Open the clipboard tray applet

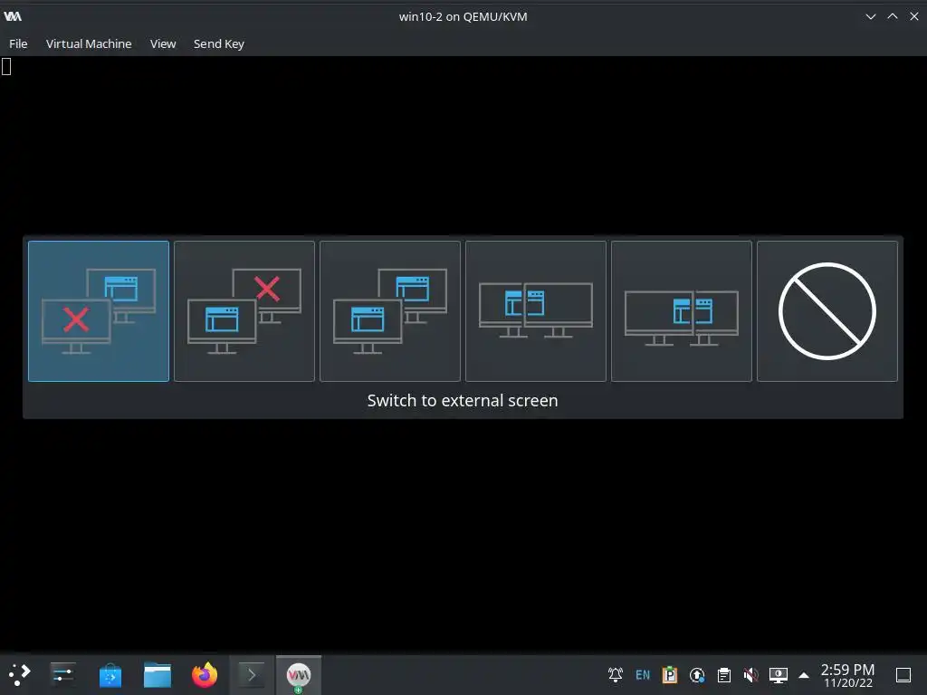723,674
